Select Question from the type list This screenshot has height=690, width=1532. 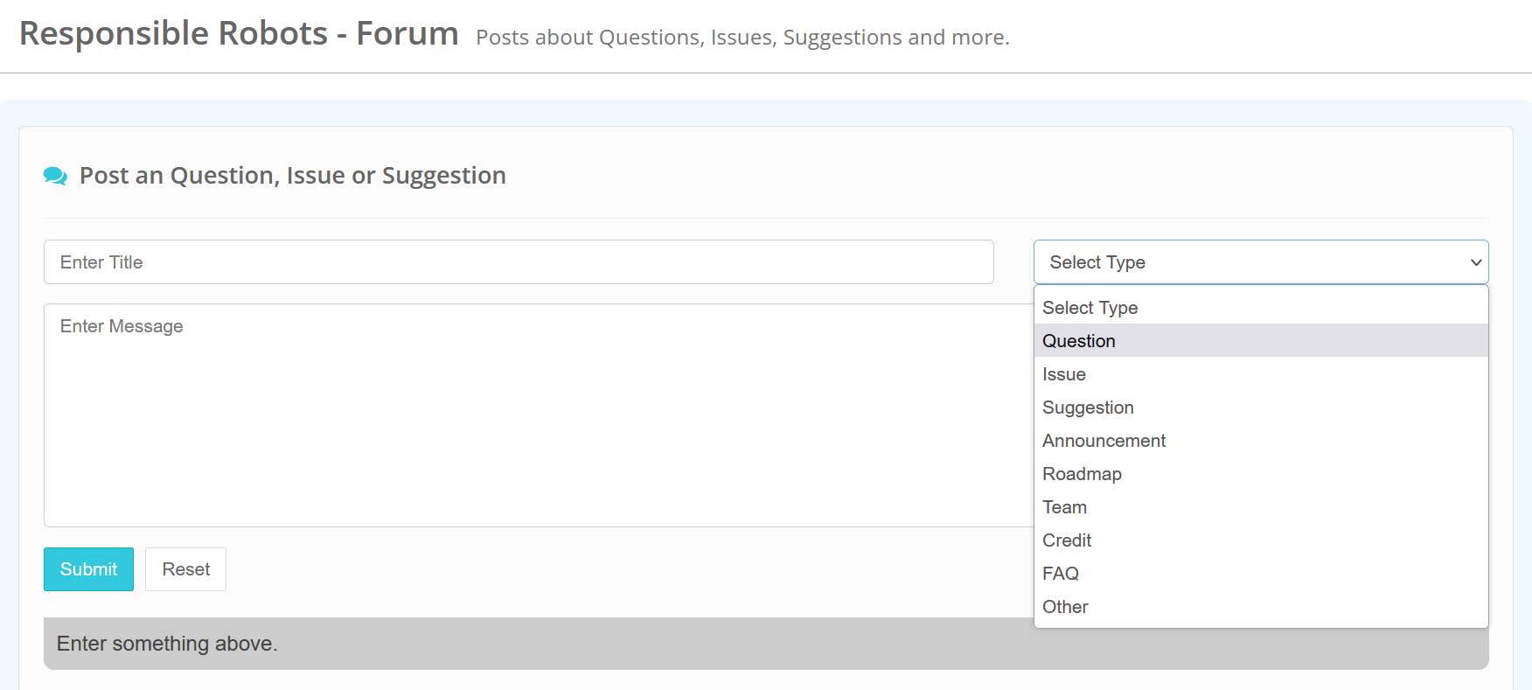click(1079, 341)
